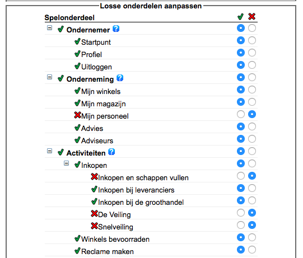
Task: Select the Mijn winkels row label
Action: (x=101, y=92)
